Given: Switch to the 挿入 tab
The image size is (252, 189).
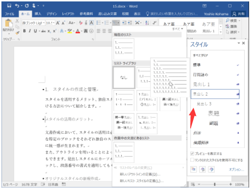Looking at the screenshot, I should point(38,14).
